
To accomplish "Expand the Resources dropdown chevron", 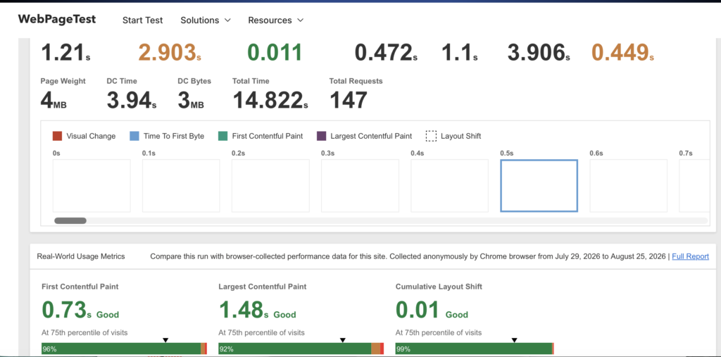I will click(x=300, y=20).
